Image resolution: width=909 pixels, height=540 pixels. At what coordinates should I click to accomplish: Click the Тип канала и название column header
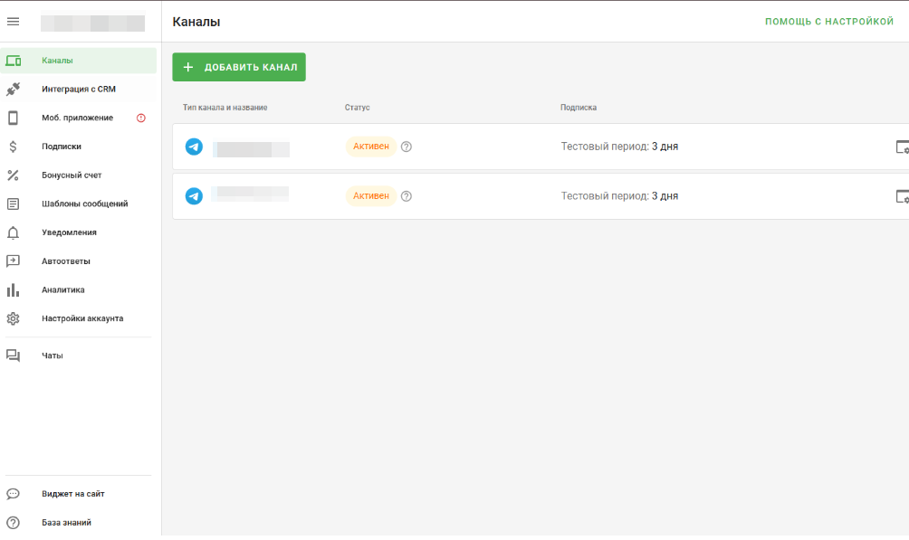pyautogui.click(x=225, y=108)
